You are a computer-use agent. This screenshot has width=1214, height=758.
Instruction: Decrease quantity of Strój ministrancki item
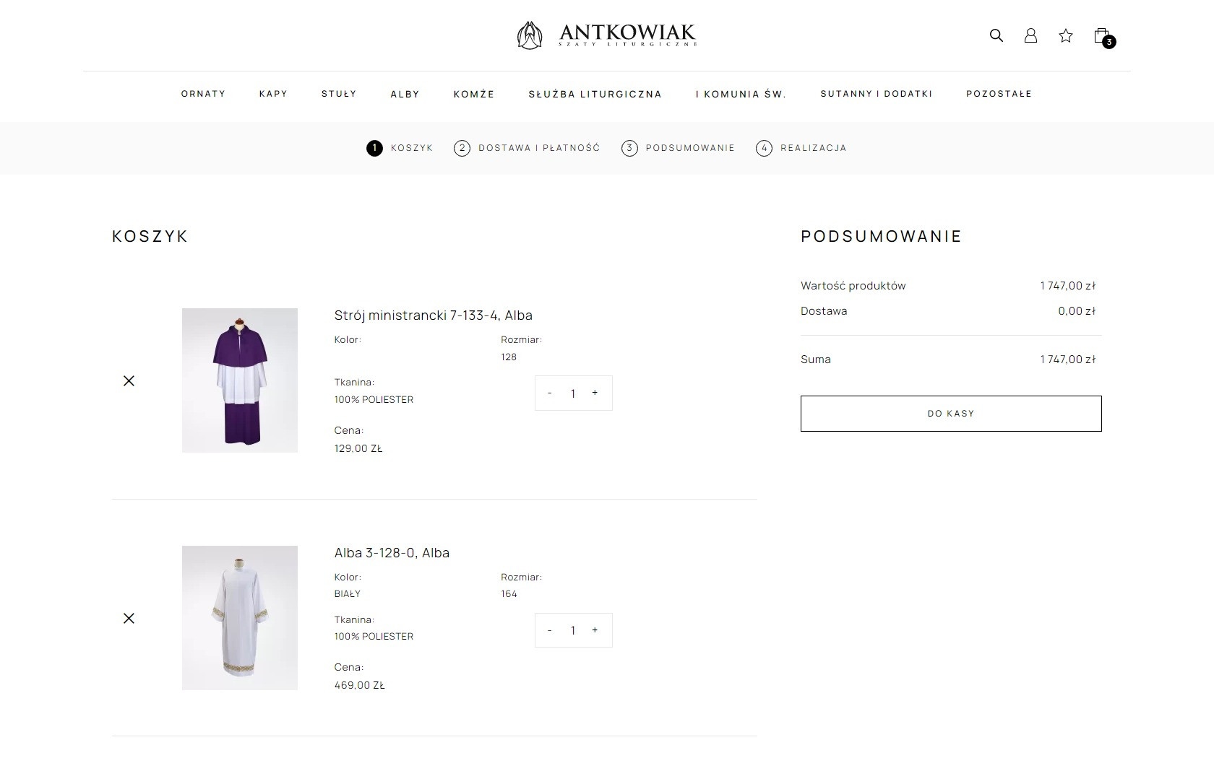point(550,393)
